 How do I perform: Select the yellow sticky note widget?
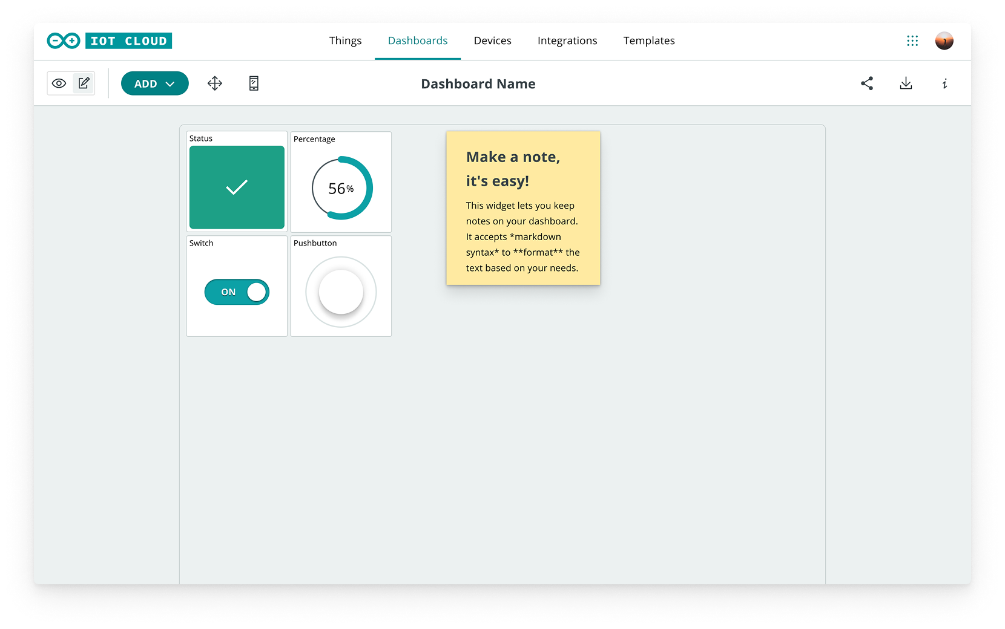point(523,208)
